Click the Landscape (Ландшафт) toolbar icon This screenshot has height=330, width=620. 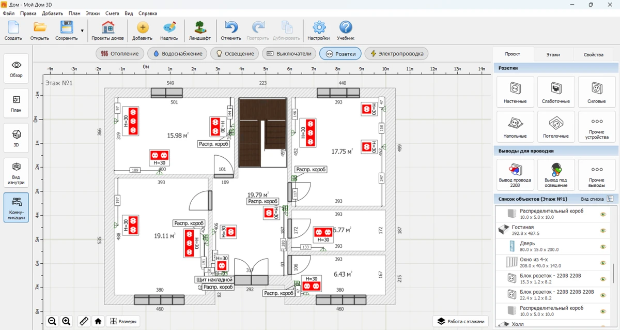coord(199,31)
